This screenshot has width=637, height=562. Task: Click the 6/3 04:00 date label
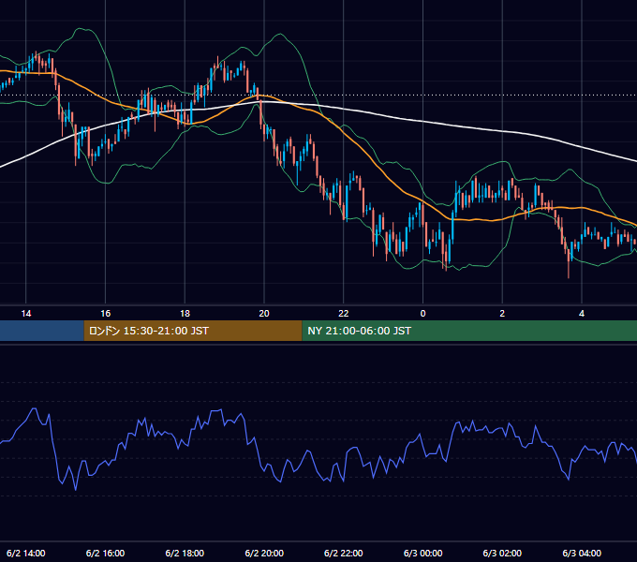(x=582, y=553)
